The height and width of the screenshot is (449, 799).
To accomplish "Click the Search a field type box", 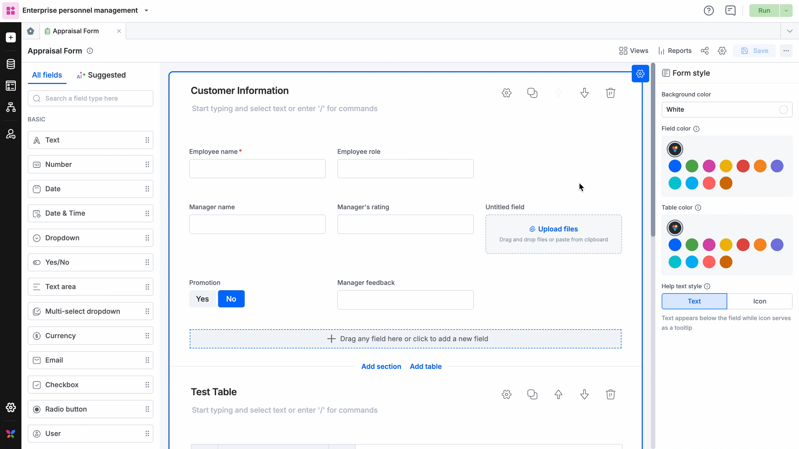I will tap(90, 99).
